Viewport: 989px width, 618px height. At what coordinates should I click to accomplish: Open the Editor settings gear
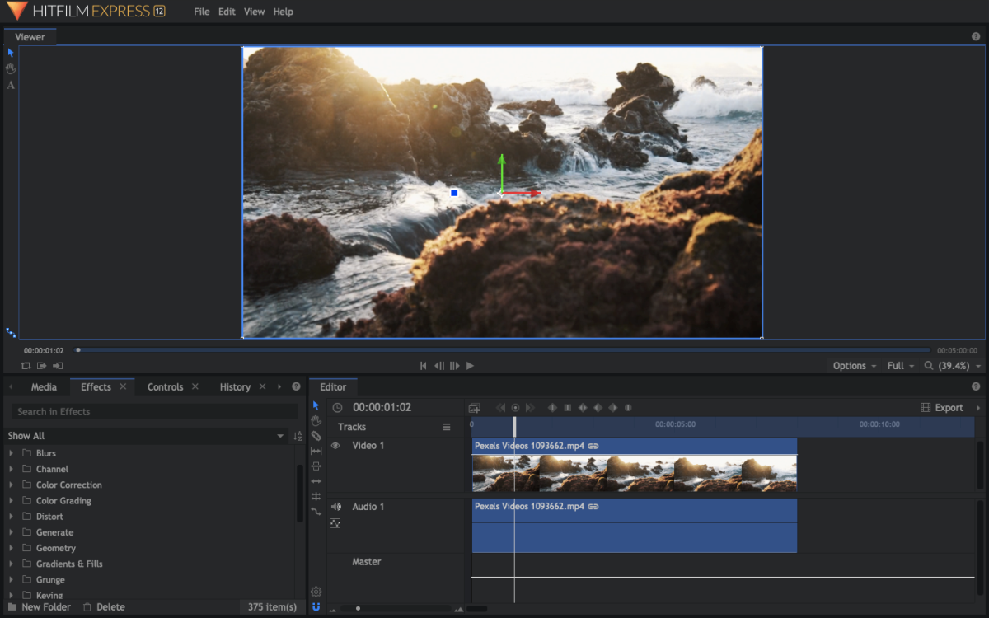coord(316,592)
